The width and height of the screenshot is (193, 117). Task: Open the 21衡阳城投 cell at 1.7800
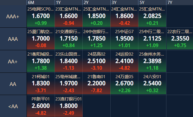click(41, 61)
